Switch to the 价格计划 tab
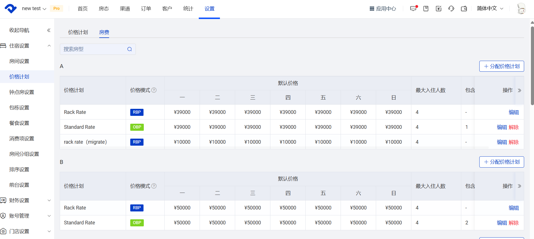This screenshot has height=239, width=534. click(78, 32)
